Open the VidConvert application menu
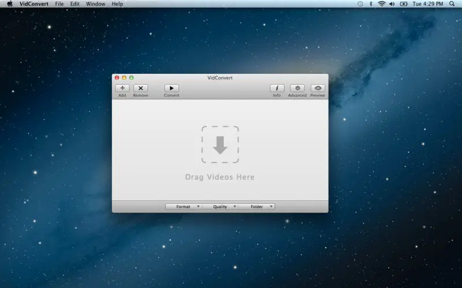 click(34, 4)
